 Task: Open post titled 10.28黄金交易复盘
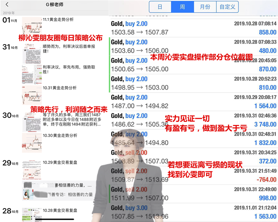pos(60,210)
